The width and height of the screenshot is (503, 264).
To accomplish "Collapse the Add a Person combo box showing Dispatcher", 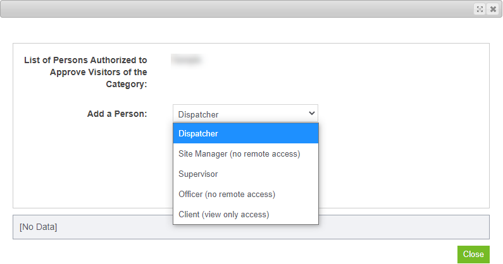I will point(245,114).
